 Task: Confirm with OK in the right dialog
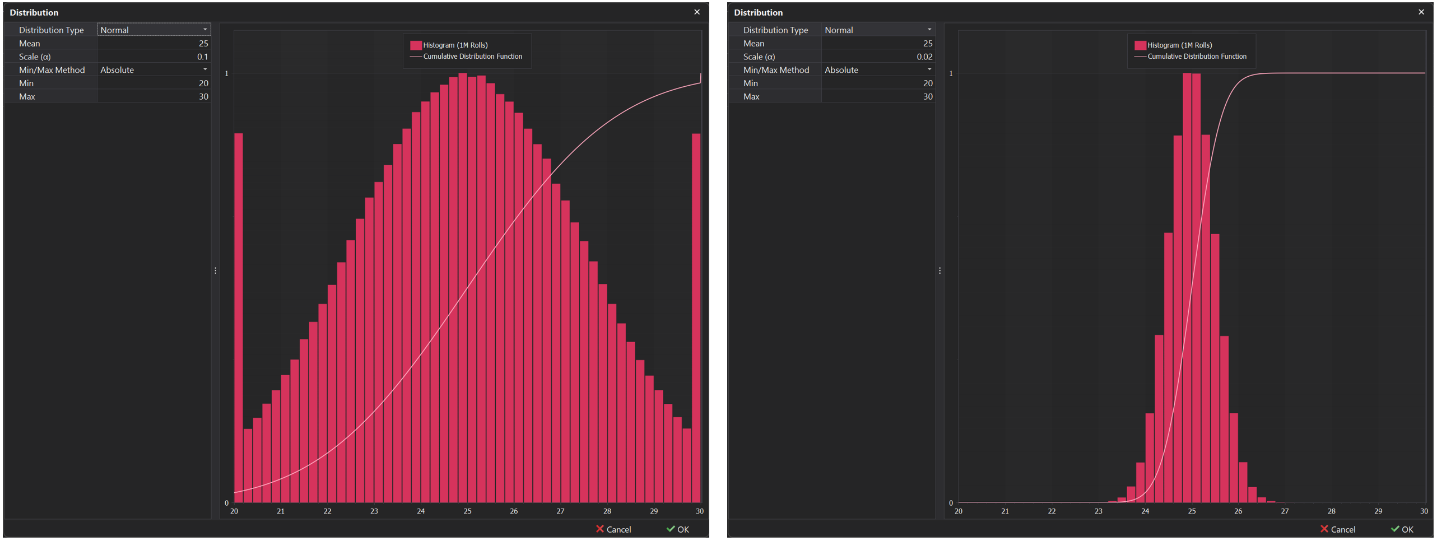pyautogui.click(x=1402, y=529)
